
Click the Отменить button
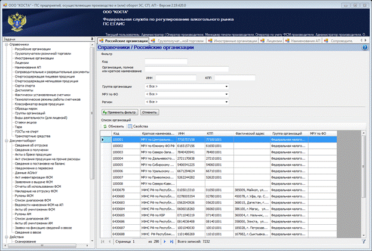pyautogui.click(x=149, y=112)
